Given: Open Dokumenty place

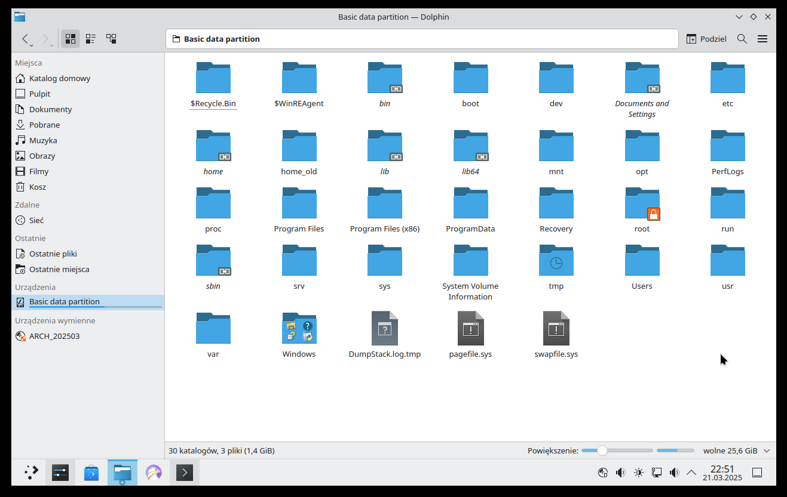Looking at the screenshot, I should (87, 109).
